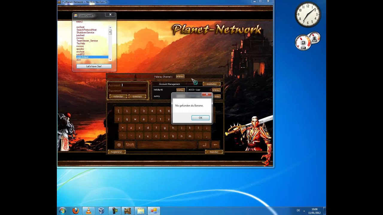
Task: Open the camera recorder taskbar icon
Action: tap(115, 211)
